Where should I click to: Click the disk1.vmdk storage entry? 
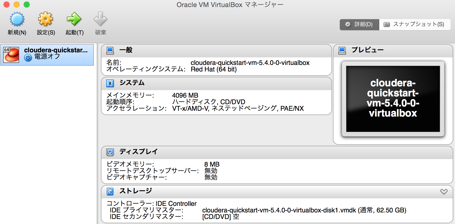(x=304, y=210)
